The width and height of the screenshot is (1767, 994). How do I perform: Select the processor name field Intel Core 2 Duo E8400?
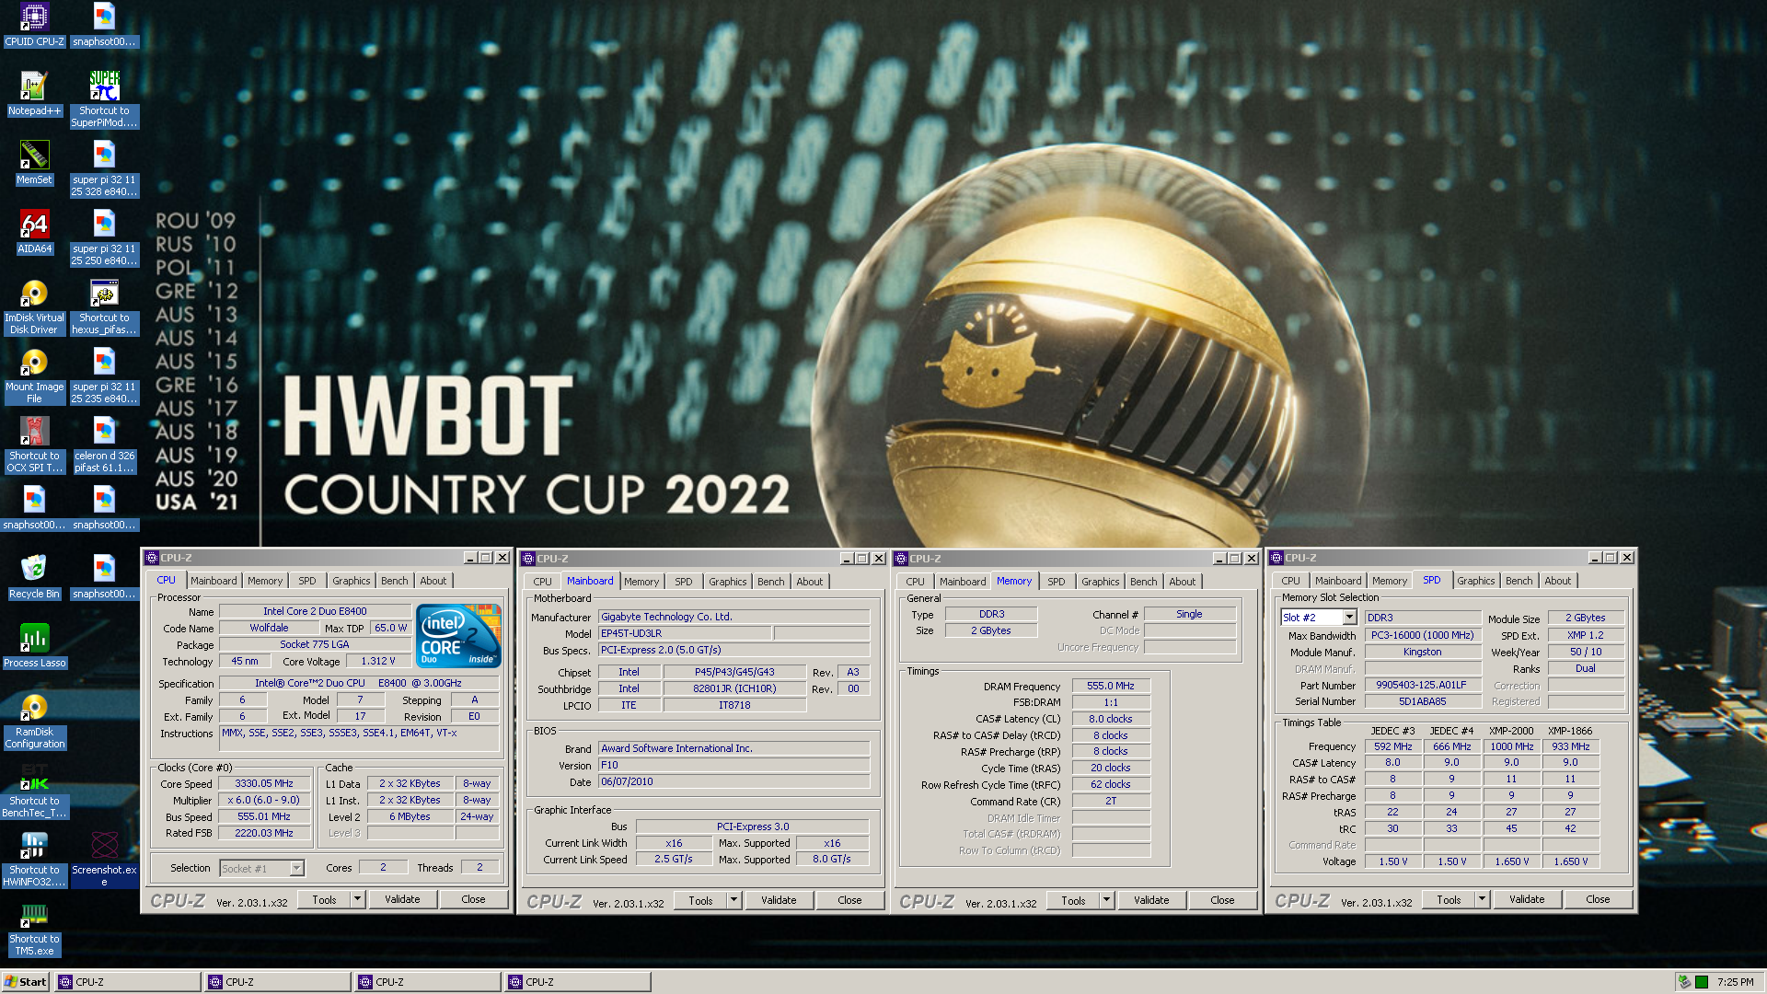click(315, 611)
